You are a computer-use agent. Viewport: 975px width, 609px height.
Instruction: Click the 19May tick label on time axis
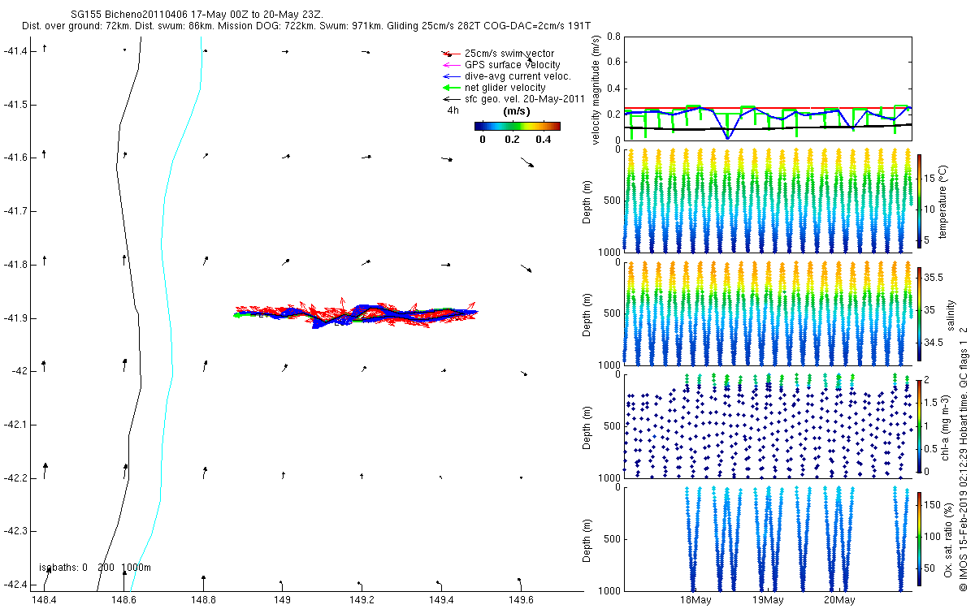click(768, 601)
